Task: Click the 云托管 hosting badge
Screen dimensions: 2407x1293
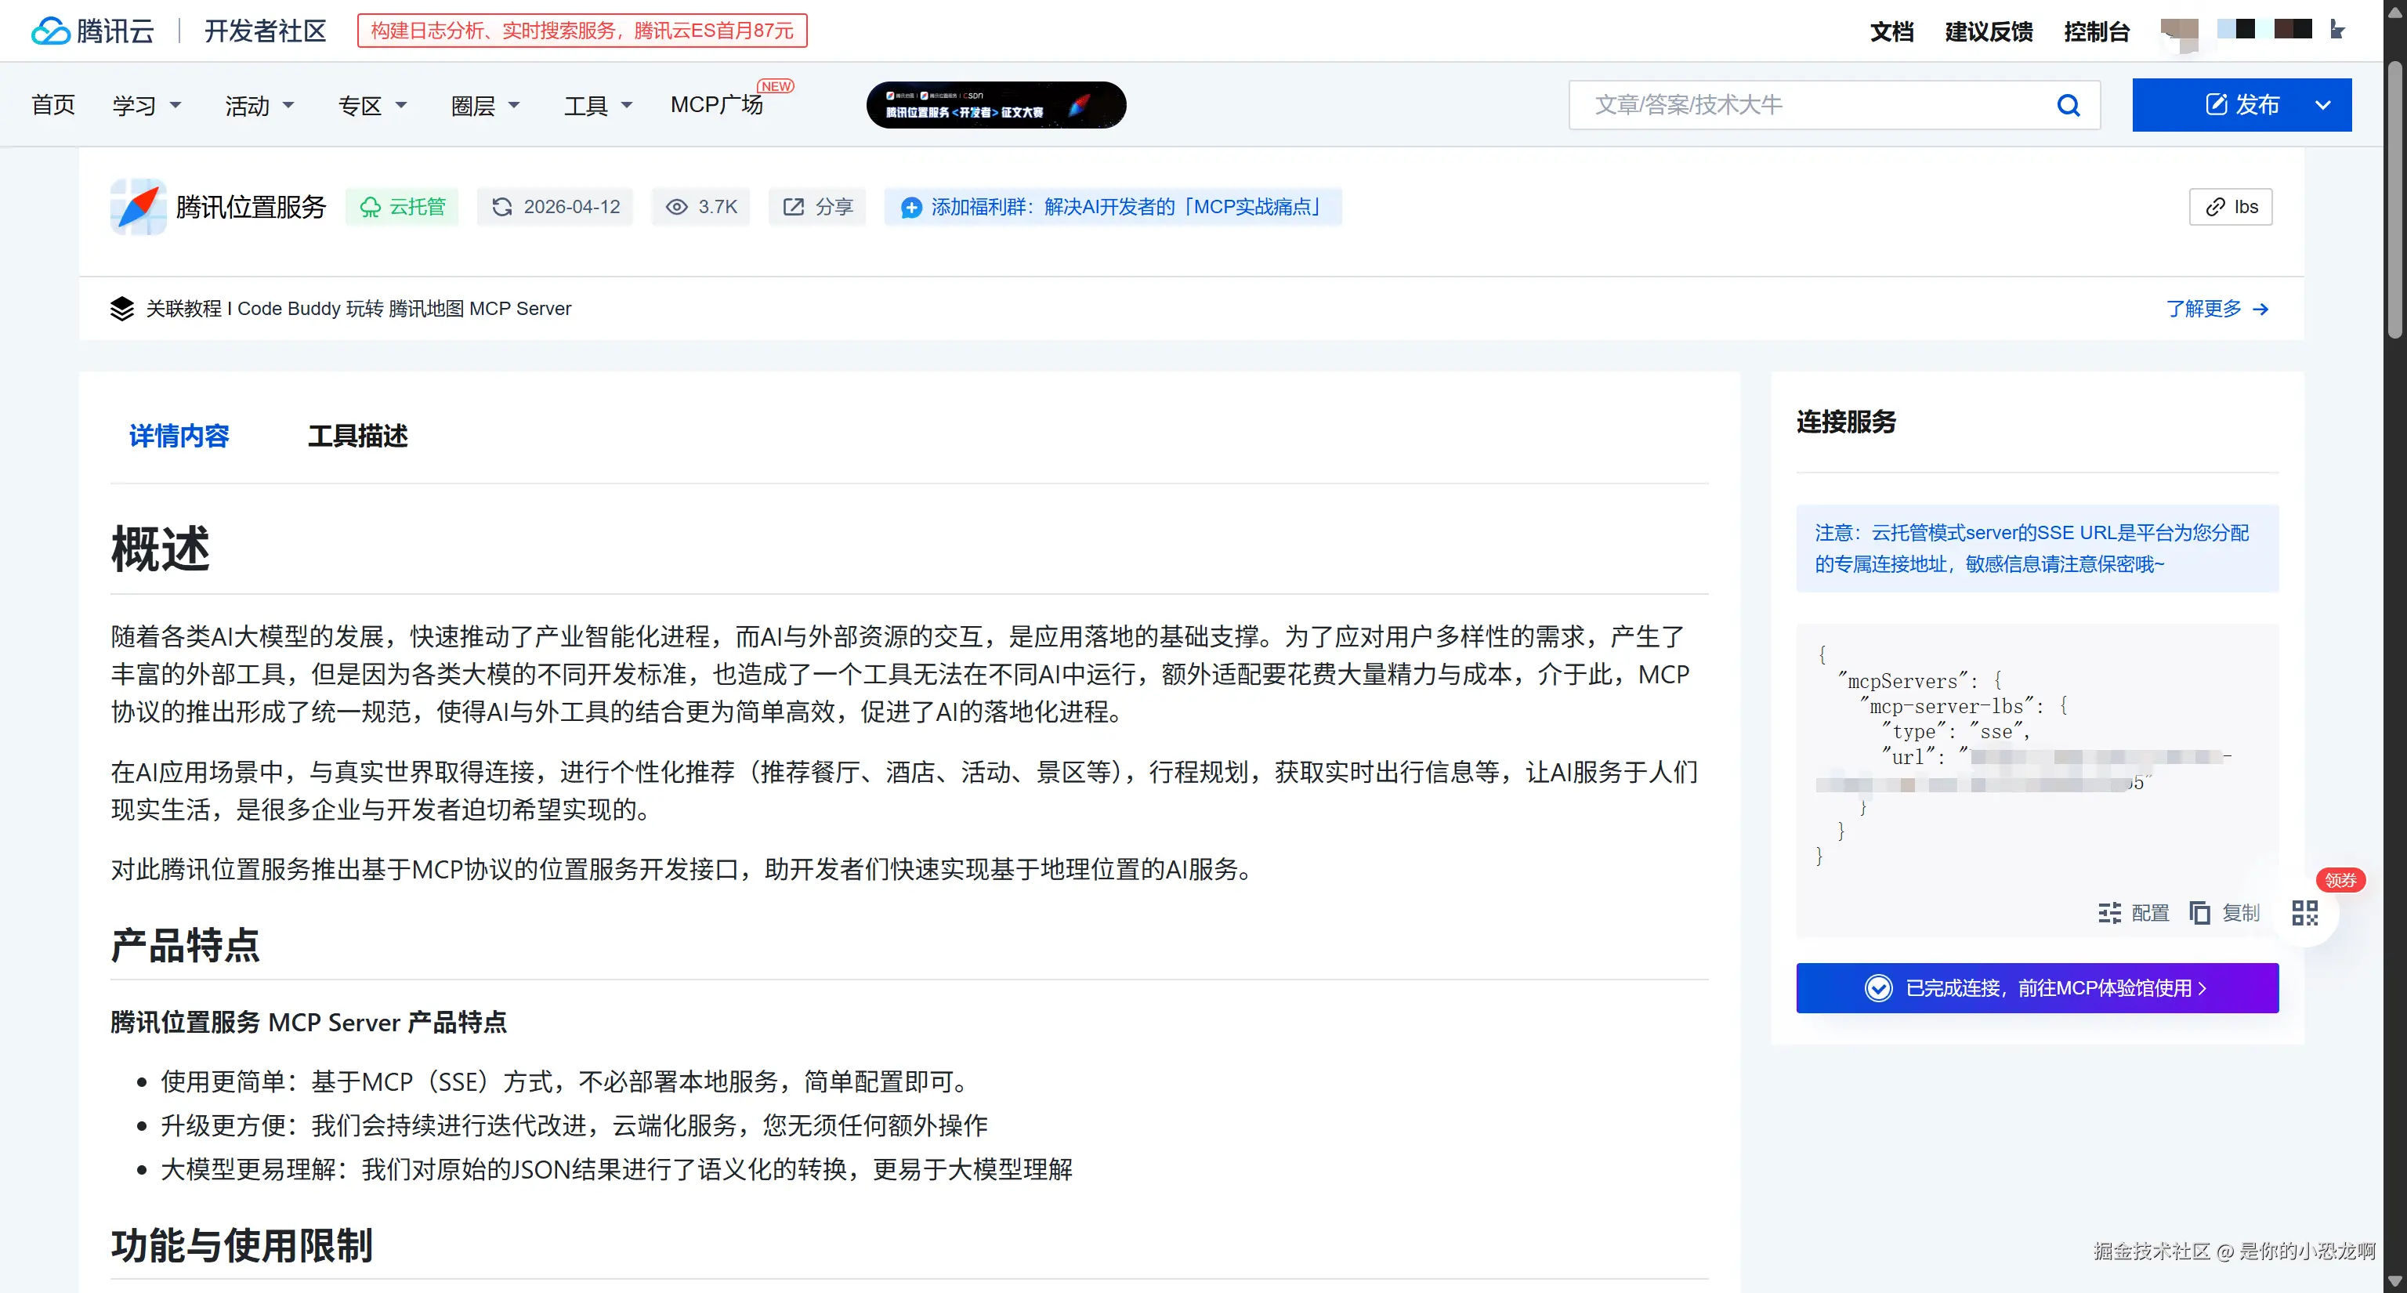Action: click(403, 206)
